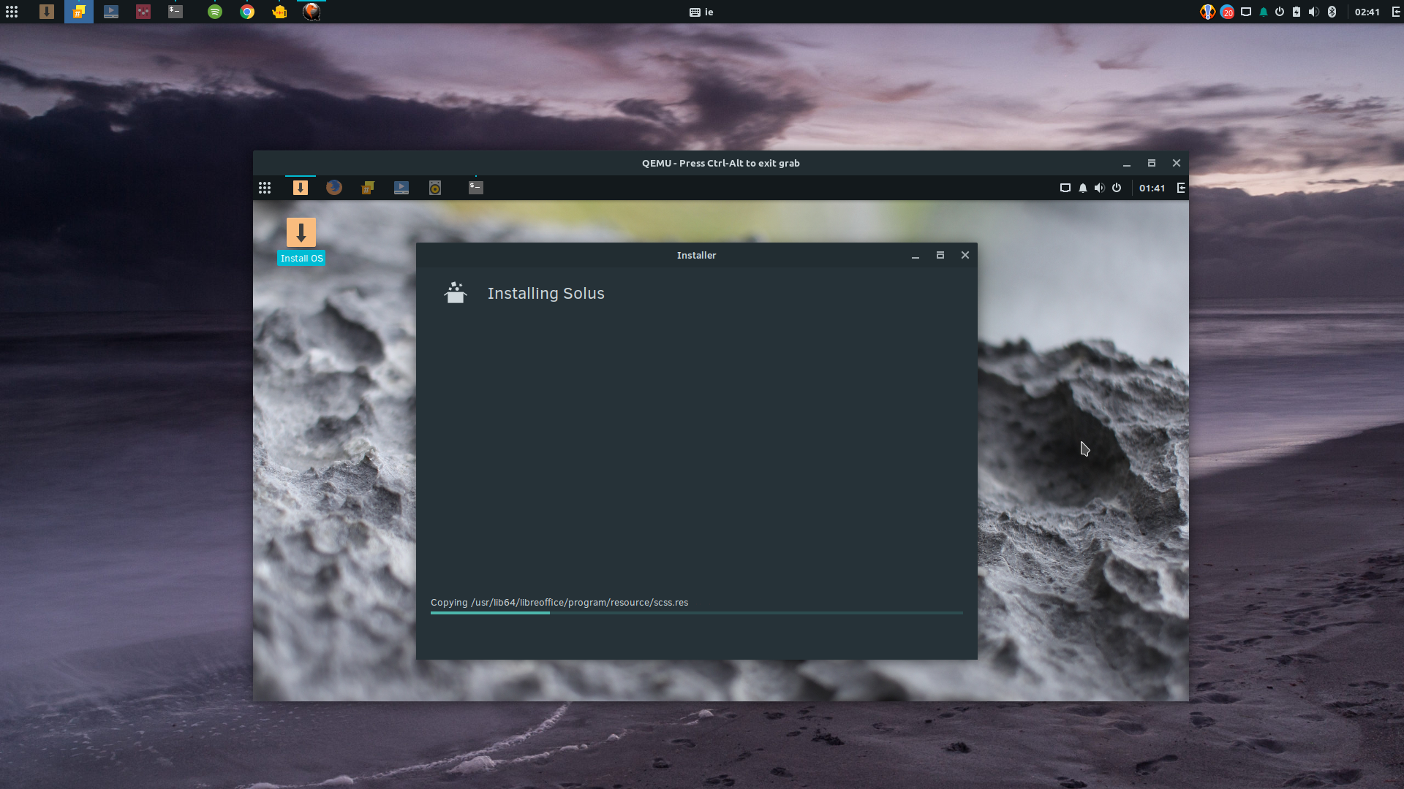The width and height of the screenshot is (1404, 789).
Task: Open the terminal launcher in host panel
Action: (175, 12)
